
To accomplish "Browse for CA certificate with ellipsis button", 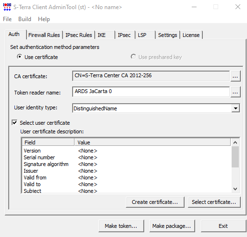I will coord(235,76).
